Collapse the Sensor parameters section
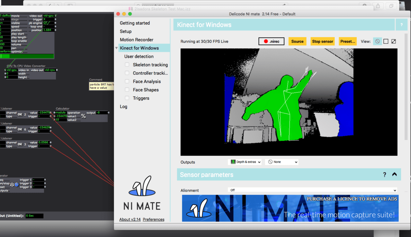Viewport: 411px width, 237px height. [x=394, y=175]
